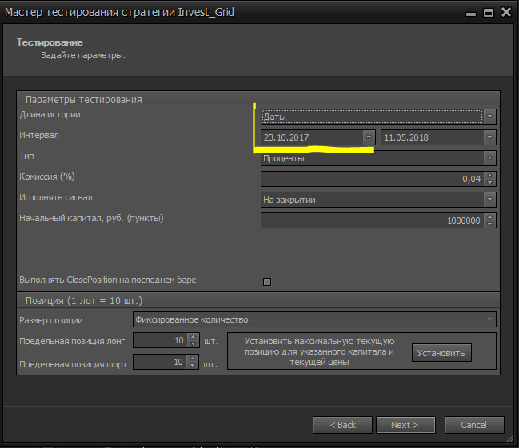
Task: Decrease Начальный капитал with down arrow
Action: [x=490, y=224]
